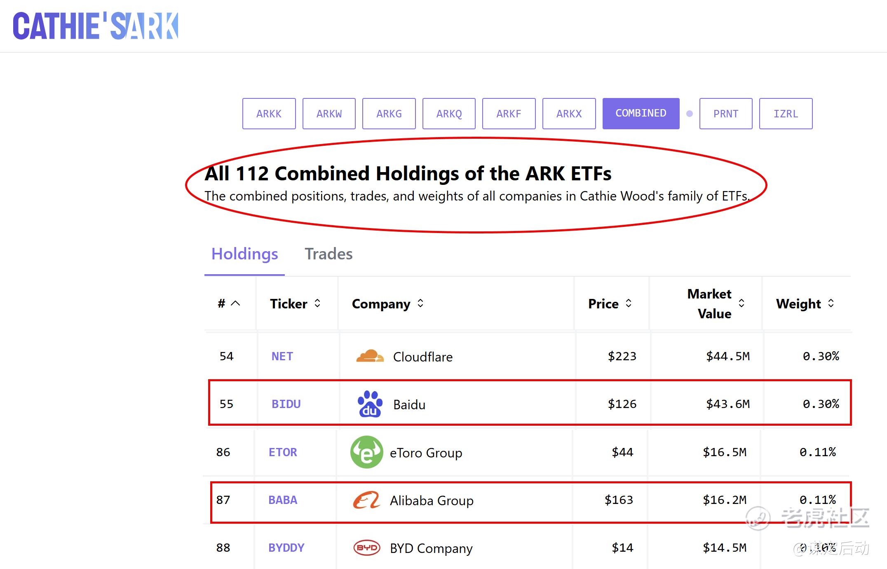The height and width of the screenshot is (569, 887).
Task: Click the eToro green bull logo
Action: pyautogui.click(x=366, y=452)
